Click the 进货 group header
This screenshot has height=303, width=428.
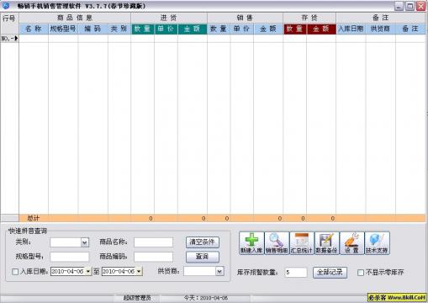pyautogui.click(x=169, y=19)
